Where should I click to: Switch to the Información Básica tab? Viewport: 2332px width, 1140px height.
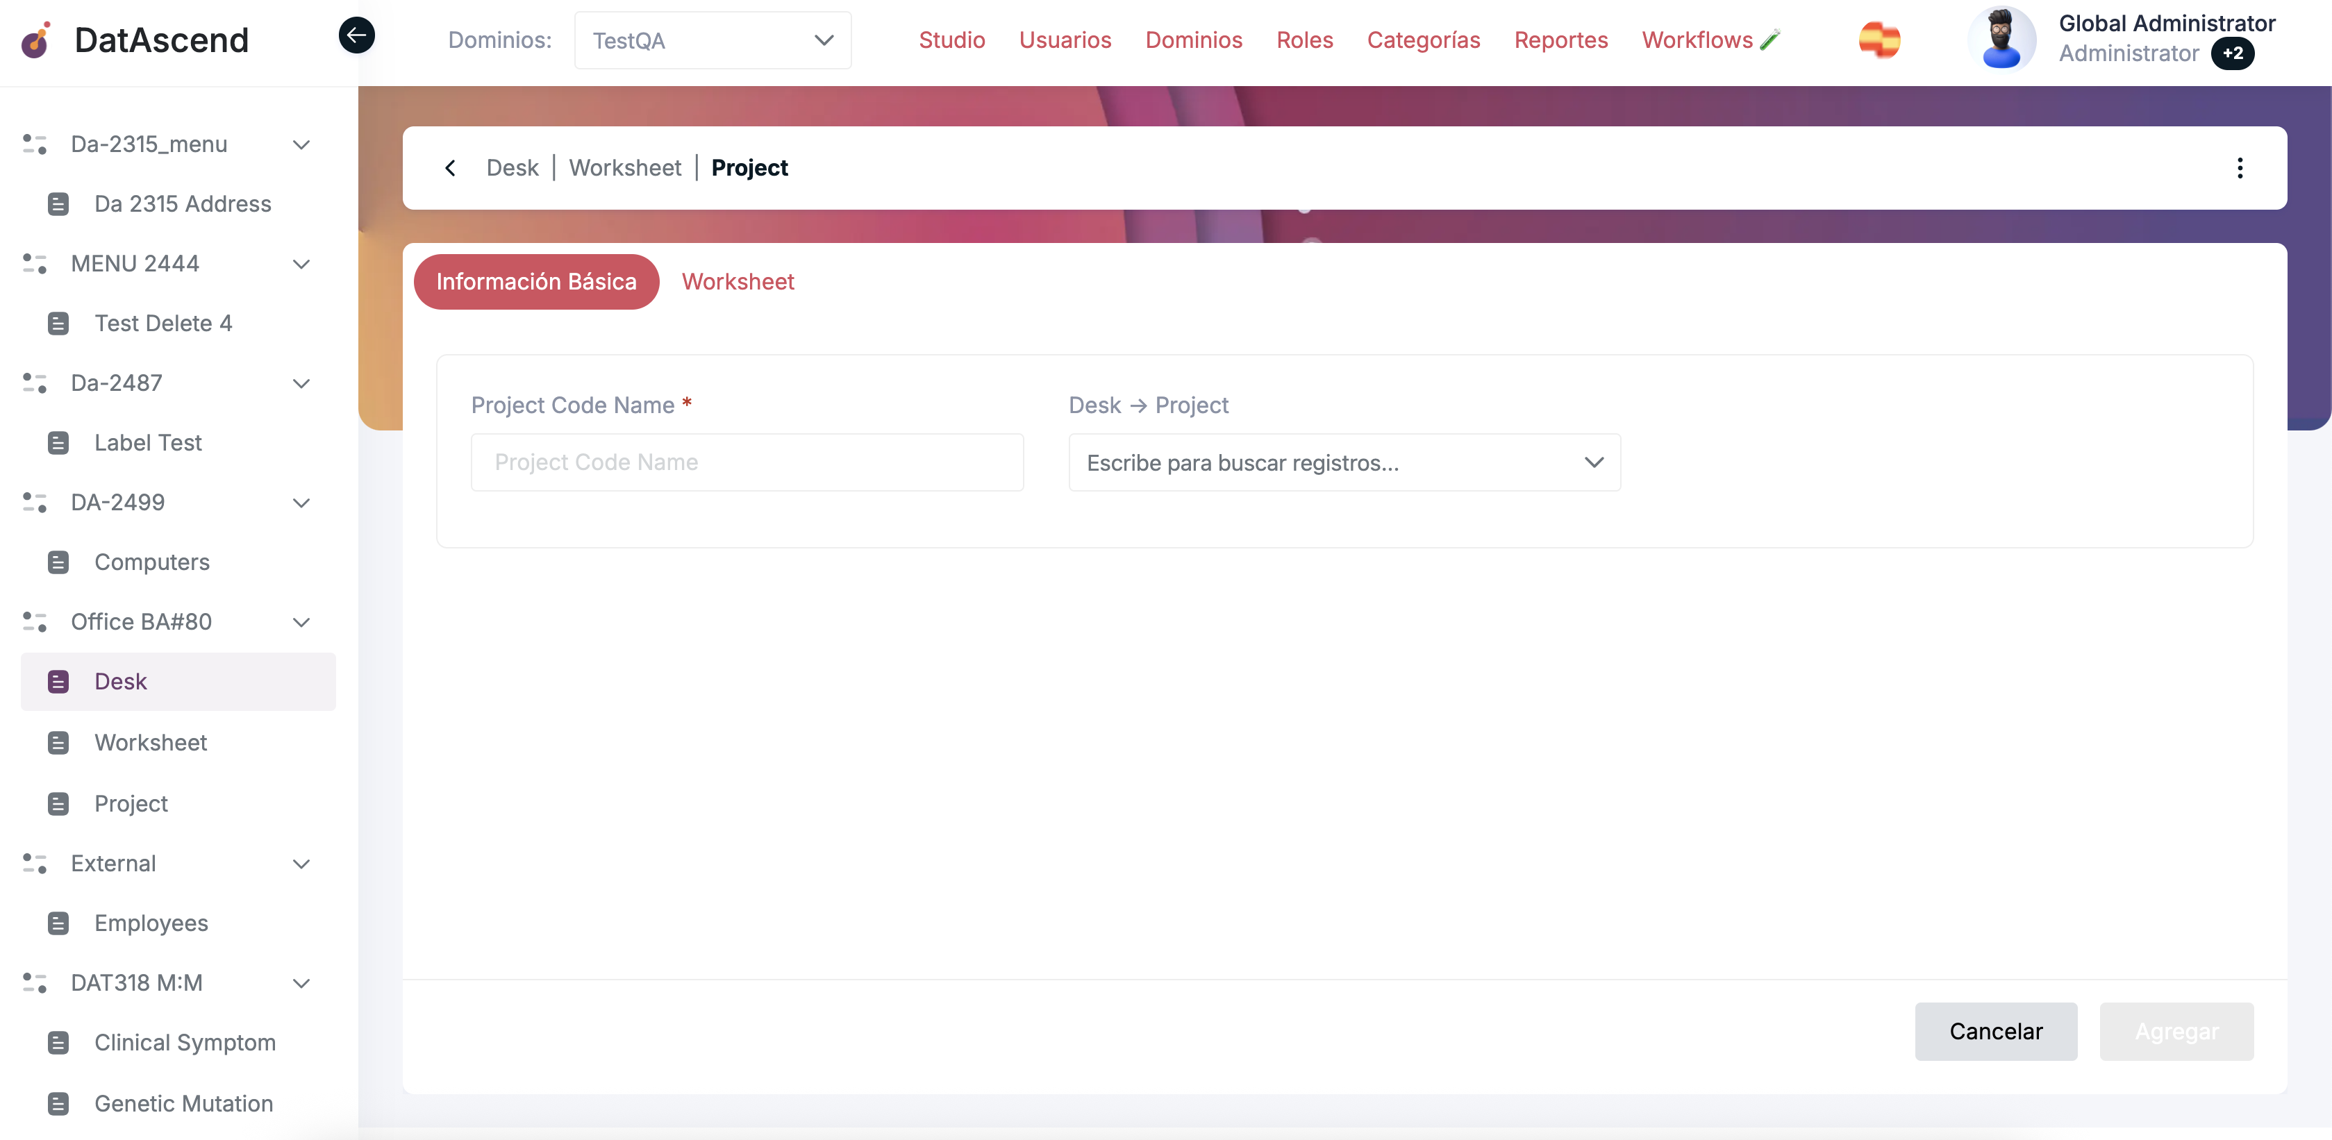tap(536, 281)
